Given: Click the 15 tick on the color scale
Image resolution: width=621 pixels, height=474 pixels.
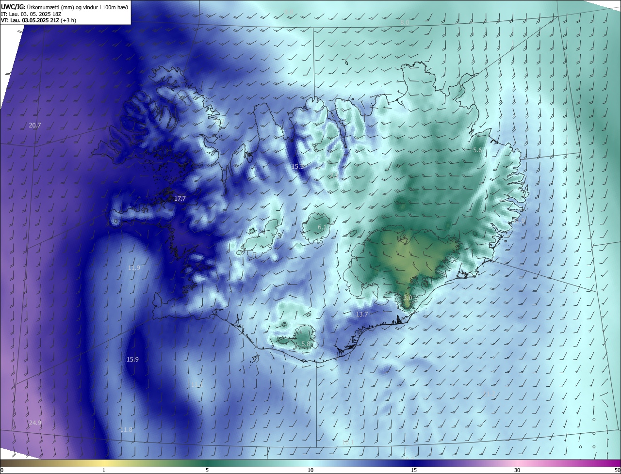Looking at the screenshot, I should point(414,471).
